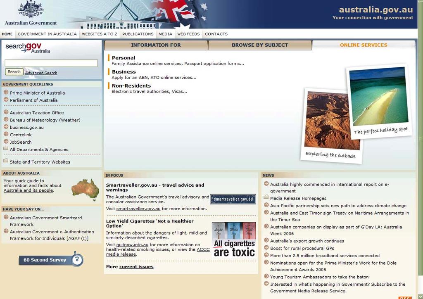Click folder icon beside All Departments & Agencies

pyautogui.click(x=6, y=148)
